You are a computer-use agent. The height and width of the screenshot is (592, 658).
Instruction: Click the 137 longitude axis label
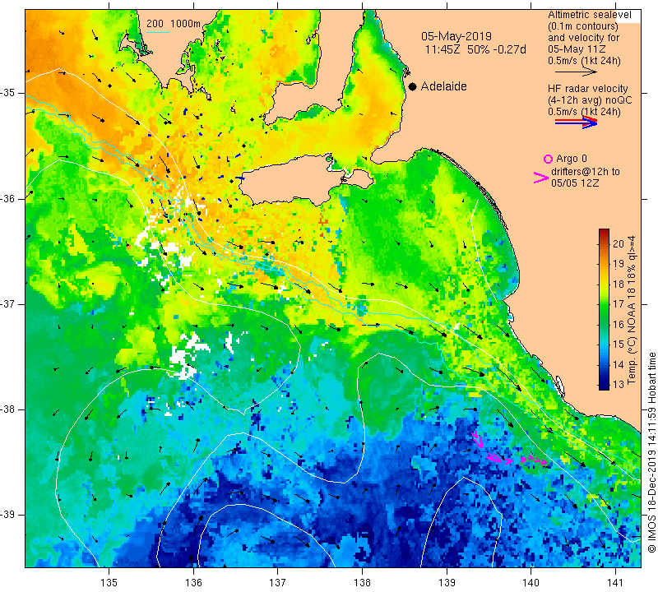click(x=278, y=582)
